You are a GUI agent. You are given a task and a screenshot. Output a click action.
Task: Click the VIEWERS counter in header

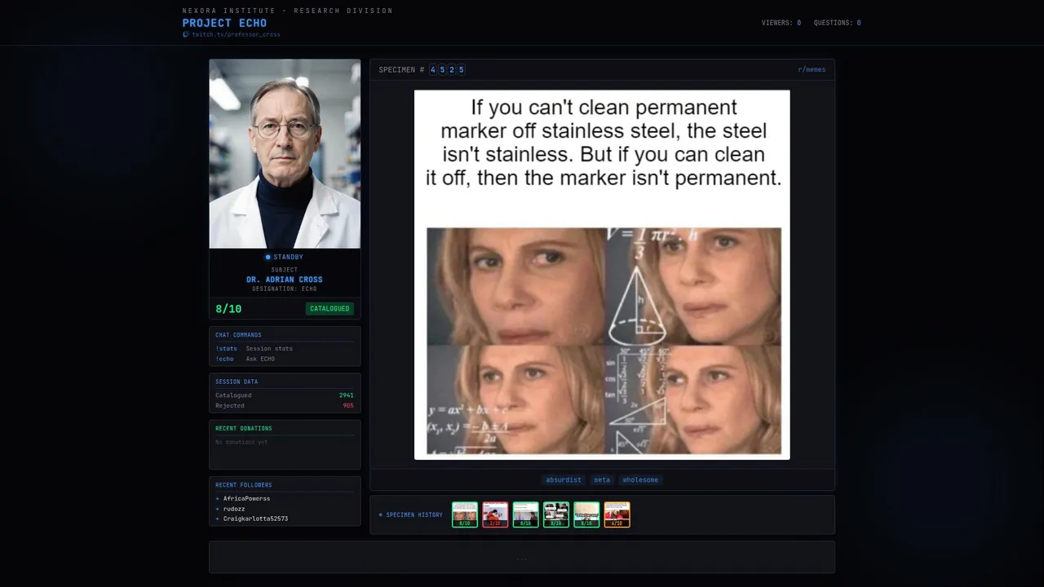781,23
